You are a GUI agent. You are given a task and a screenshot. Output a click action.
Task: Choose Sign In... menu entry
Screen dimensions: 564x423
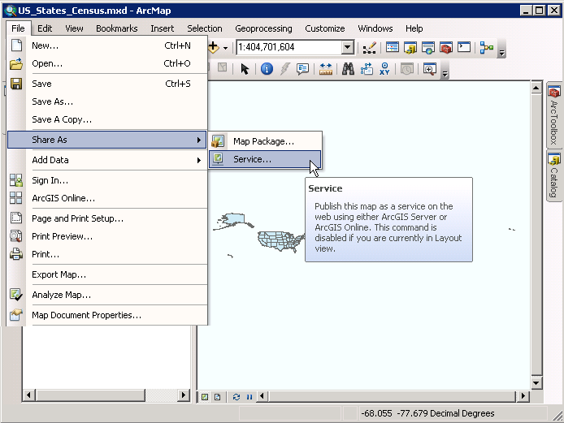pos(106,180)
